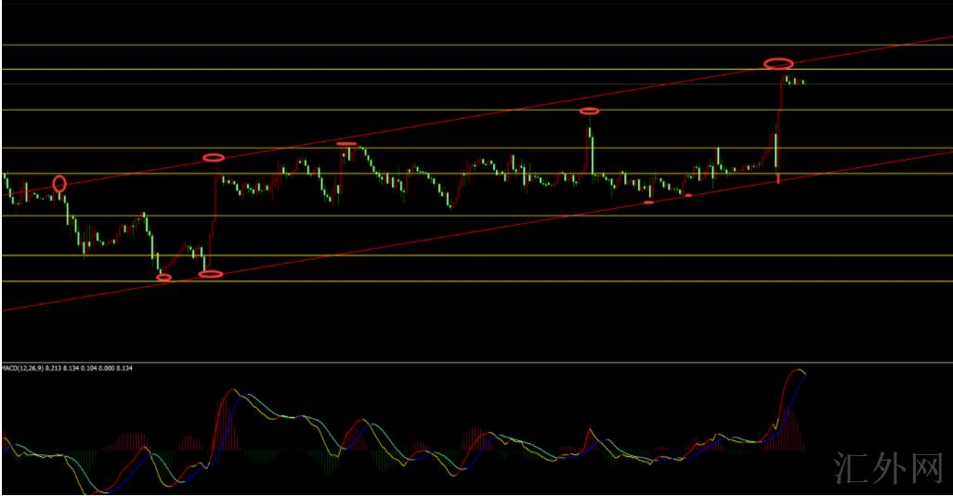Screen dimensions: 953x496
Task: Click the red ellipse atop the tall middle spike
Action: point(590,111)
